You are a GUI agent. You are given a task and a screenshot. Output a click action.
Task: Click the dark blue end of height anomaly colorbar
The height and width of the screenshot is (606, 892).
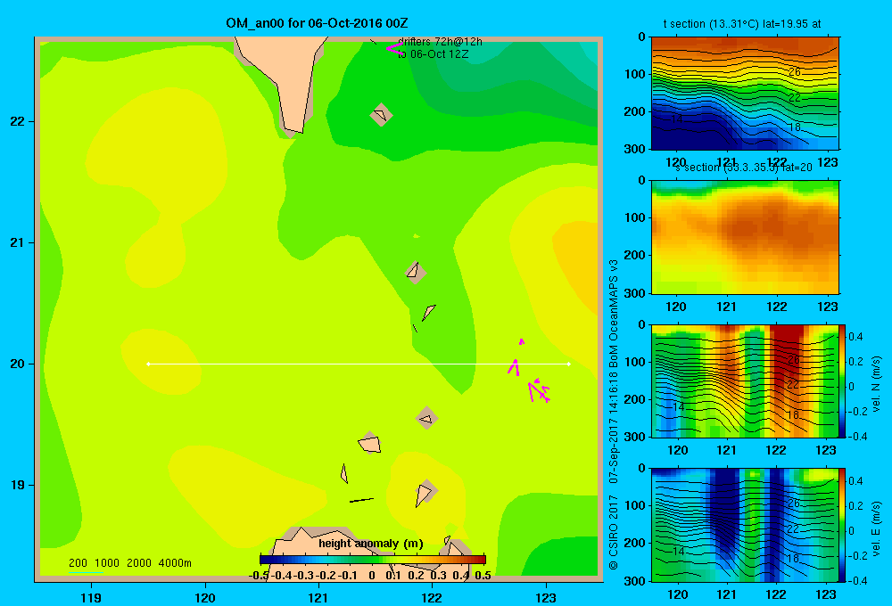pyautogui.click(x=265, y=560)
